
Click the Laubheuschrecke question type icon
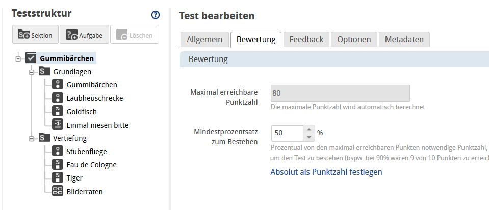57,98
